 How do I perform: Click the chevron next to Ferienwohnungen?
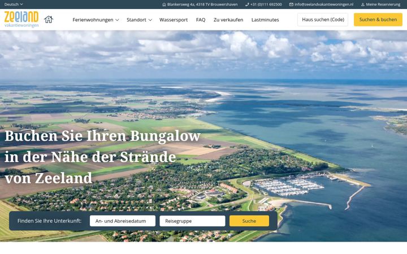(117, 20)
